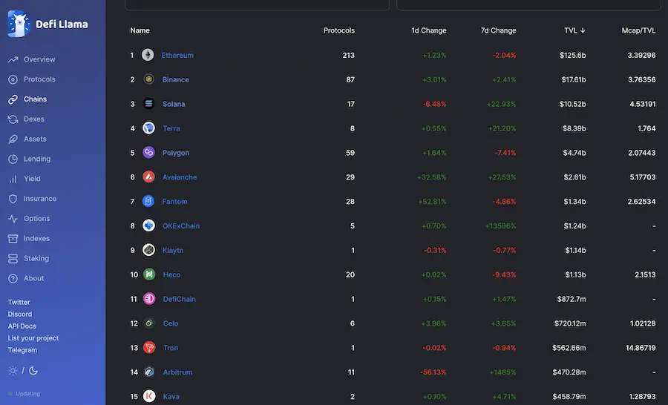Click Avalanche 1d change +32.58%

point(431,177)
